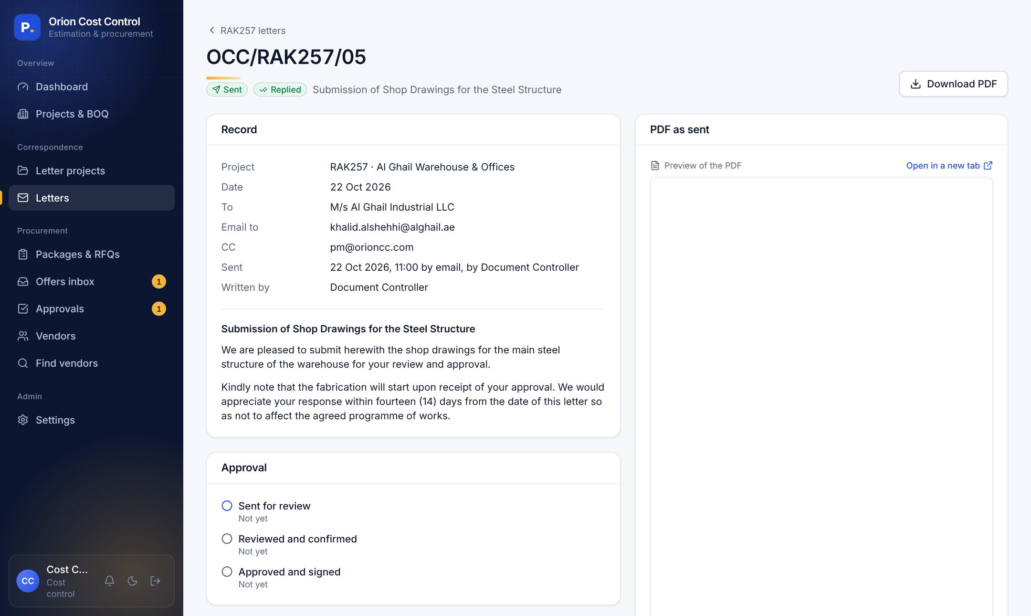Click the Replied status badge
1031x616 pixels.
pyautogui.click(x=280, y=89)
